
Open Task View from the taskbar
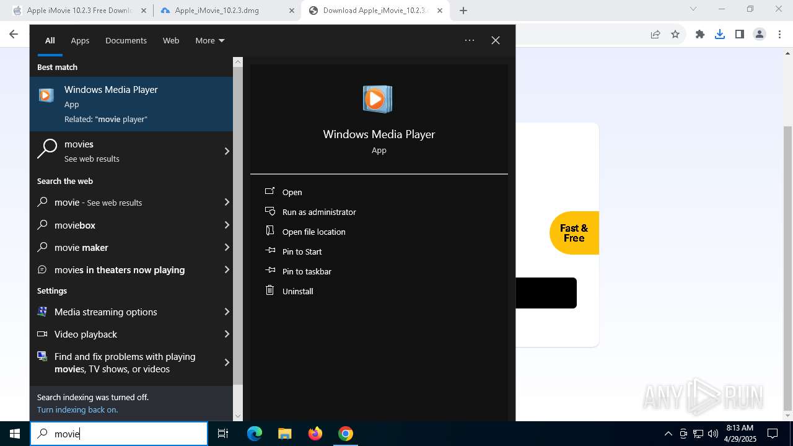[223, 434]
